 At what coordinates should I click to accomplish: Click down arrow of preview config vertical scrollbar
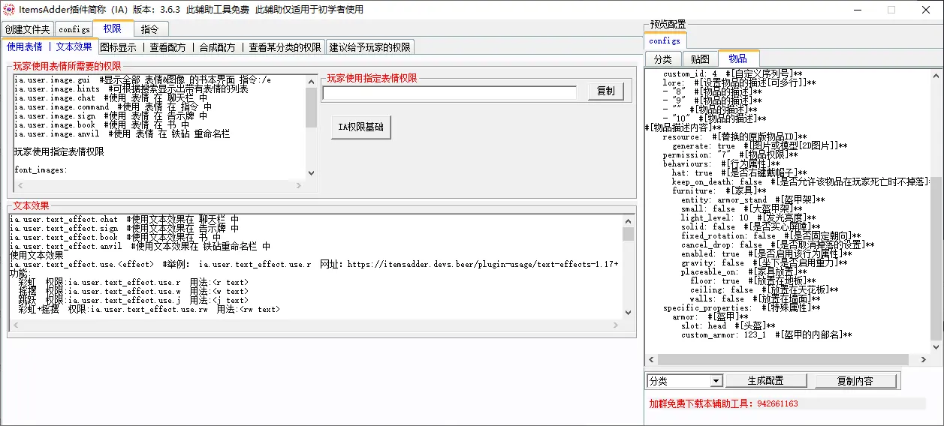click(935, 346)
